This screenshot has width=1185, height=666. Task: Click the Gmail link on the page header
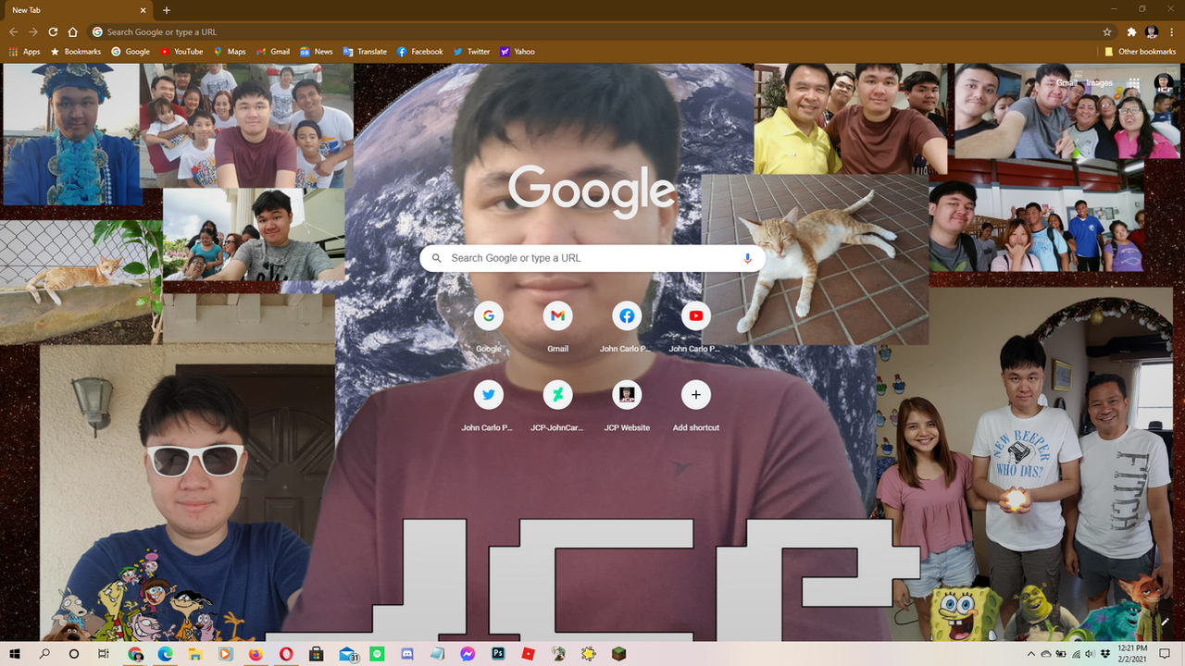tap(1067, 83)
